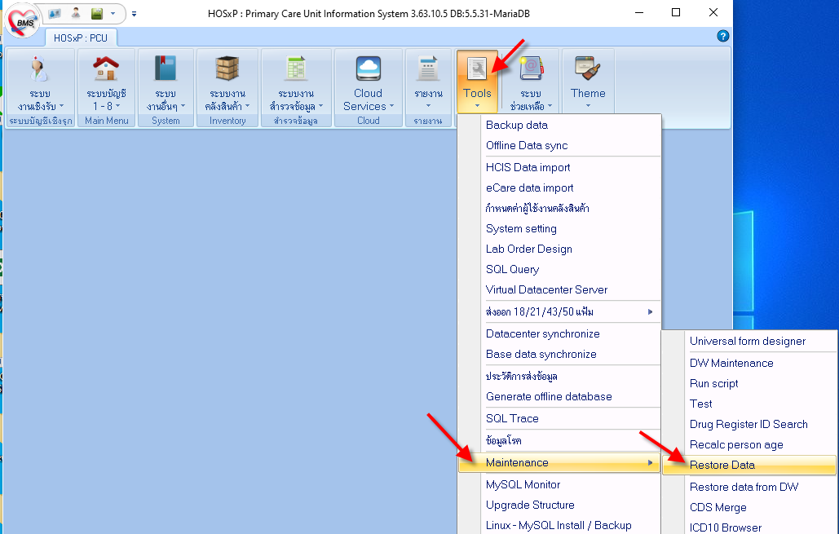
Task: Launch SQL Query
Action: pos(559,269)
